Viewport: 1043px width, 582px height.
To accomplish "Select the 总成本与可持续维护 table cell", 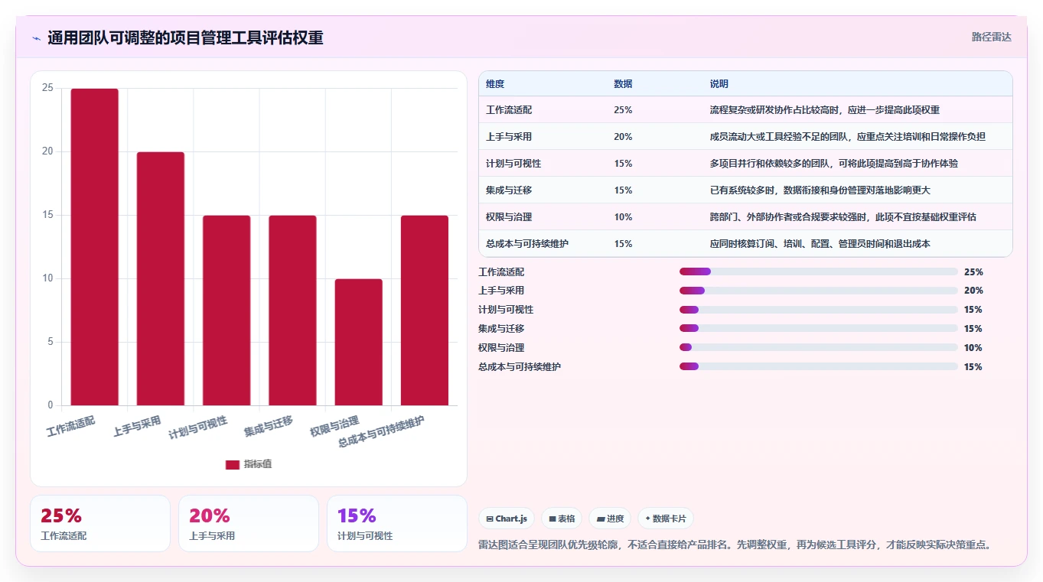I will click(x=543, y=244).
